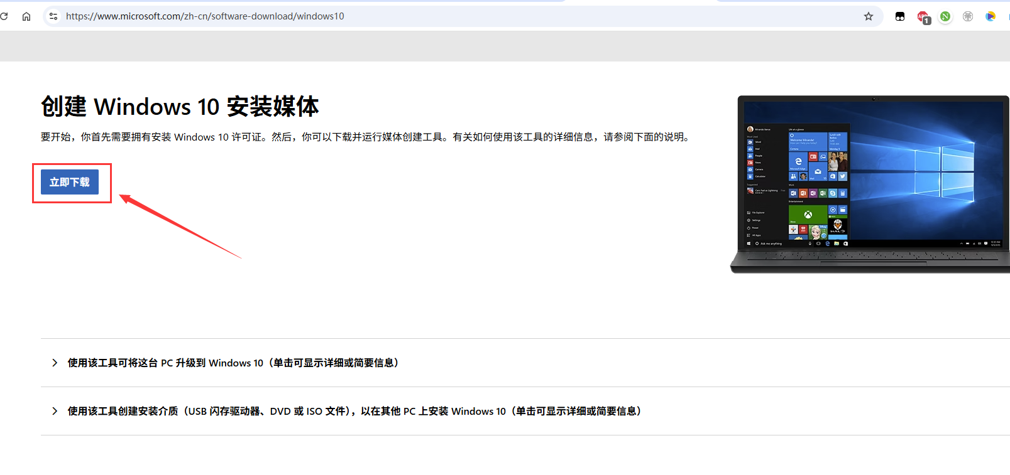Screen dimensions: 1010x475
Task: Open the 使用该工具可将这台 PC 升级到 Windows 10 heading
Action: (233, 363)
